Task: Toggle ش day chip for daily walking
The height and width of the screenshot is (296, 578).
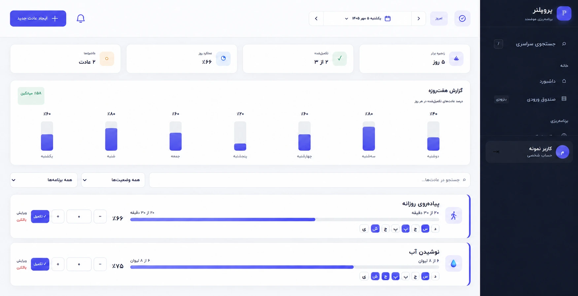Action: [375, 229]
